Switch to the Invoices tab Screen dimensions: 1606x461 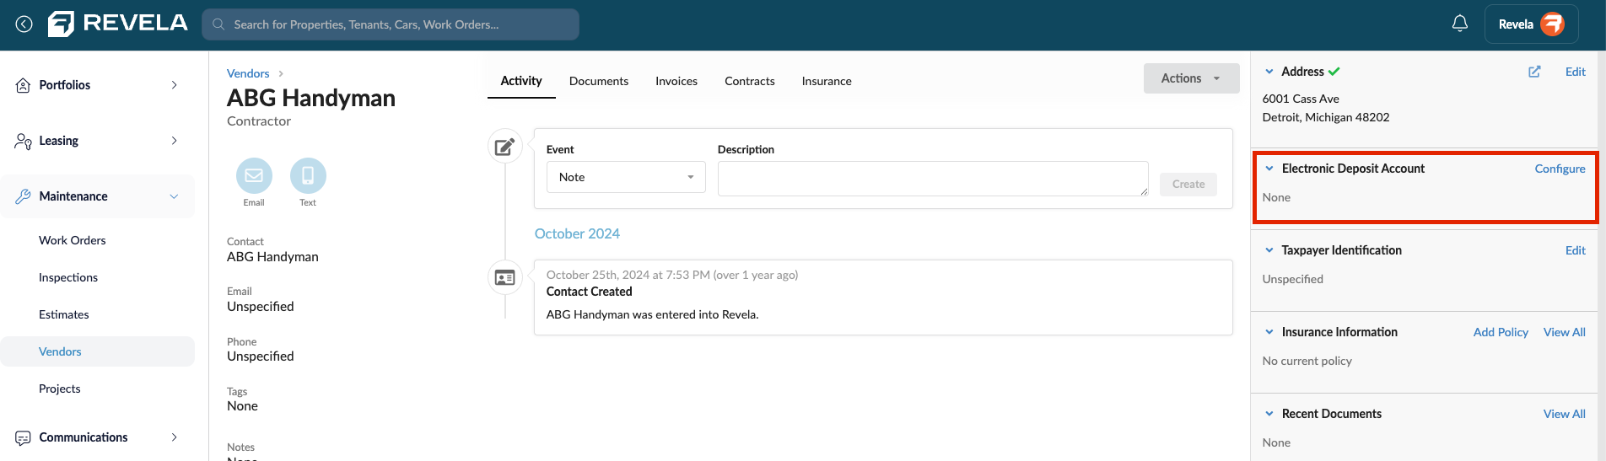pos(676,81)
